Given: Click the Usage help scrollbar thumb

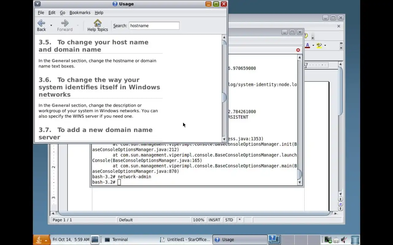Looking at the screenshot, I should coord(224,97).
